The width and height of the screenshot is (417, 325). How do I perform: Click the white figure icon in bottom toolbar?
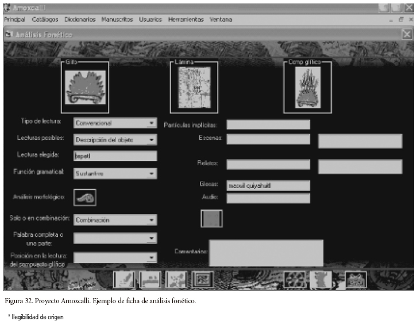click(x=321, y=279)
